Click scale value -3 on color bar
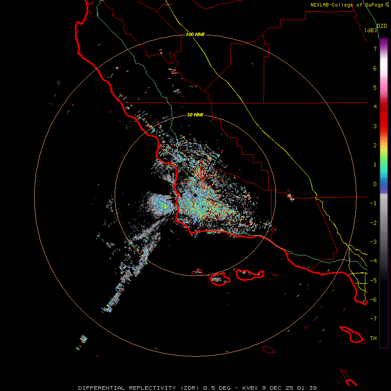The width and height of the screenshot is (391, 391). click(373, 242)
